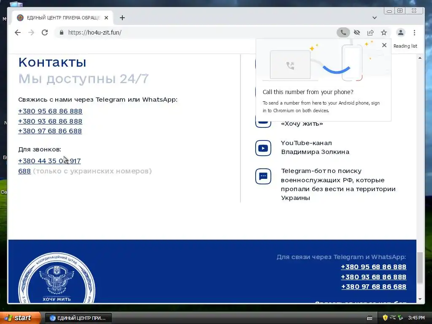Click footer number +380 95 68 86 888
Image resolution: width=432 pixels, height=324 pixels.
[x=373, y=267]
